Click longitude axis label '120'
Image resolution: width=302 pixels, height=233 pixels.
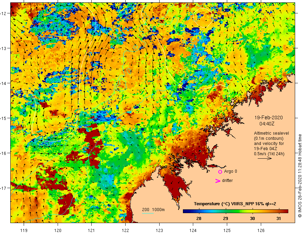pos(58,230)
